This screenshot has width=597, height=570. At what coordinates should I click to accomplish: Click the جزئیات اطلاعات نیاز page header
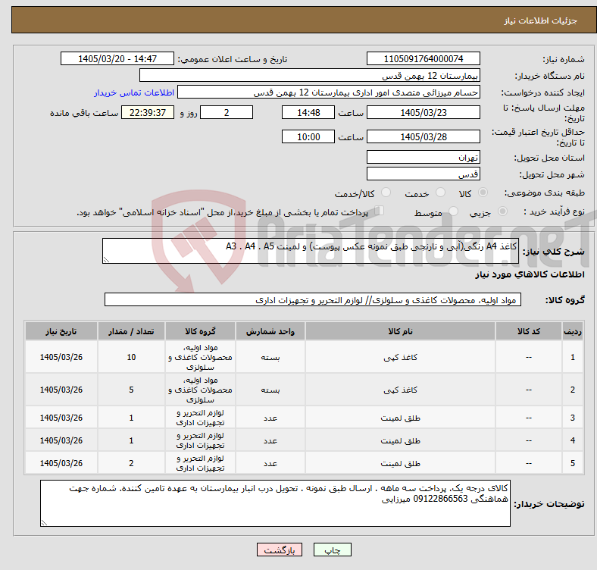pos(541,20)
